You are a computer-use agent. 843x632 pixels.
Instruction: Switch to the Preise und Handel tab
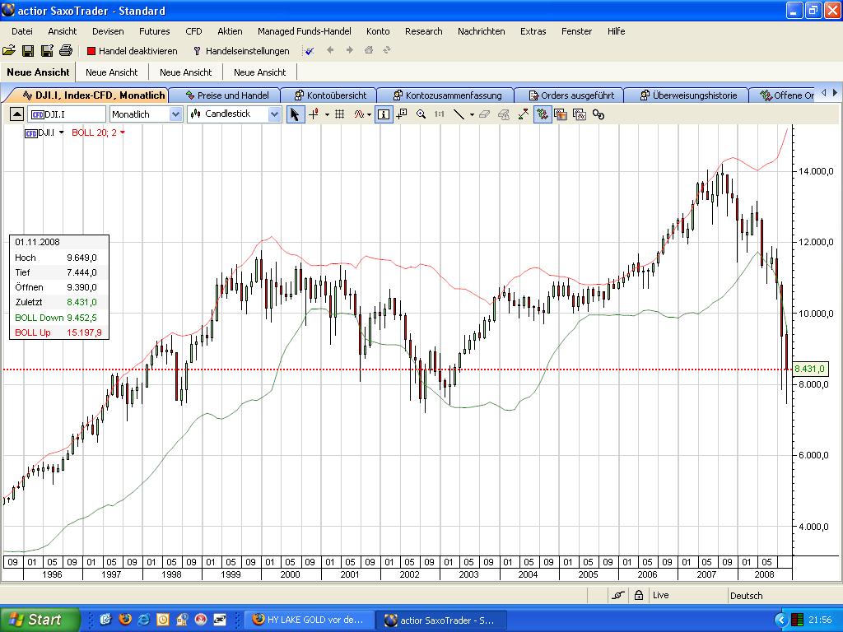tap(226, 95)
